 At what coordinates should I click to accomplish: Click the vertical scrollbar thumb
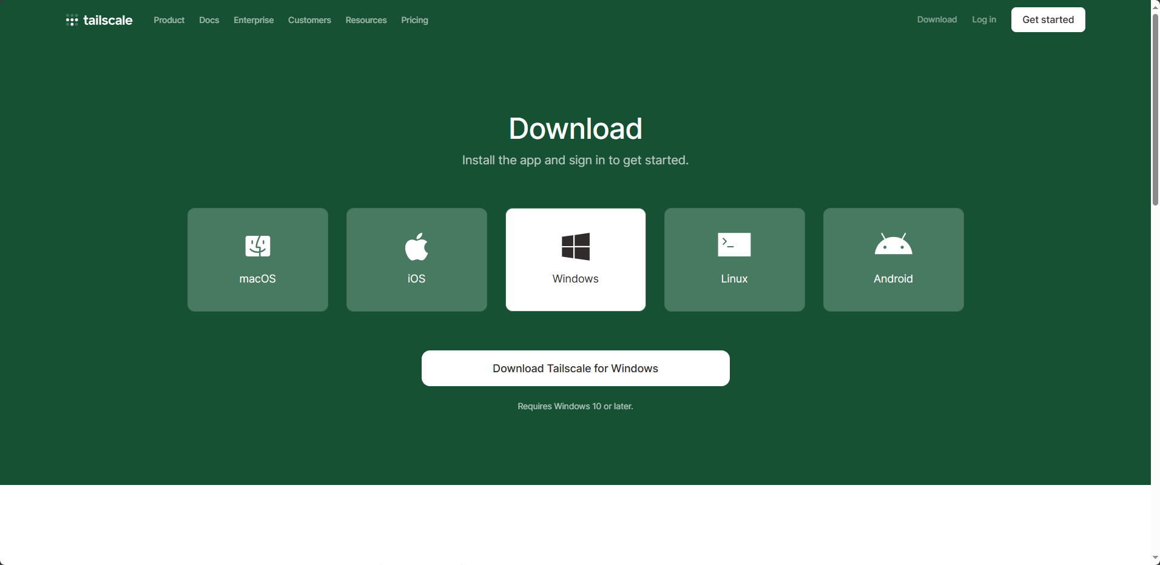tap(1155, 109)
